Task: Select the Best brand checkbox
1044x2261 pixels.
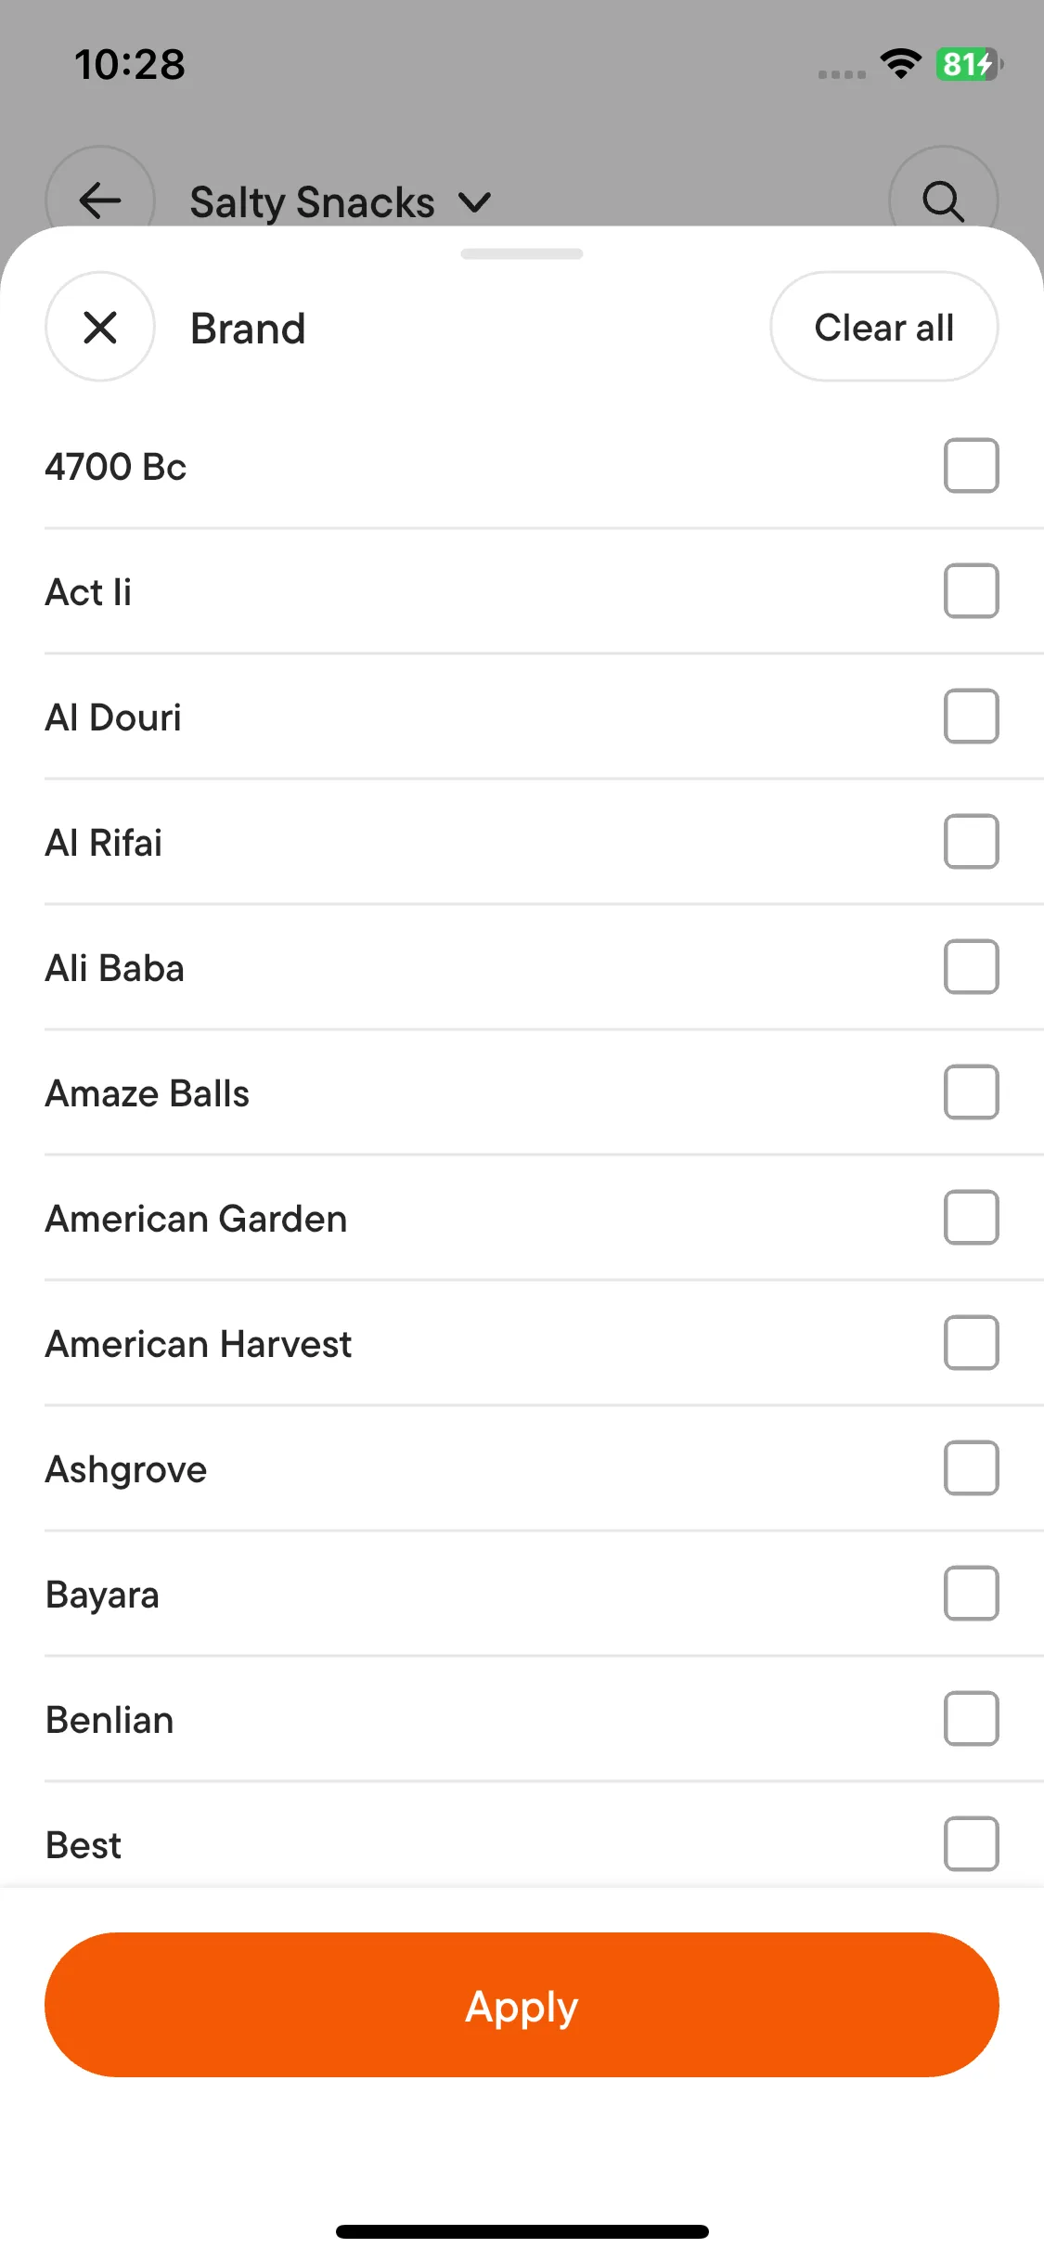Action: click(971, 1843)
